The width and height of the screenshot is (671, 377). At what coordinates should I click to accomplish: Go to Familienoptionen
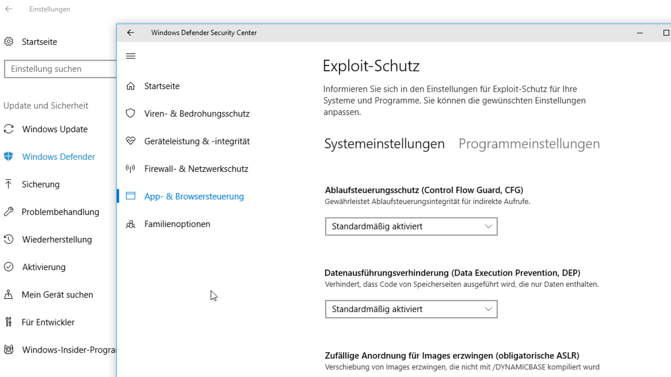tap(177, 224)
